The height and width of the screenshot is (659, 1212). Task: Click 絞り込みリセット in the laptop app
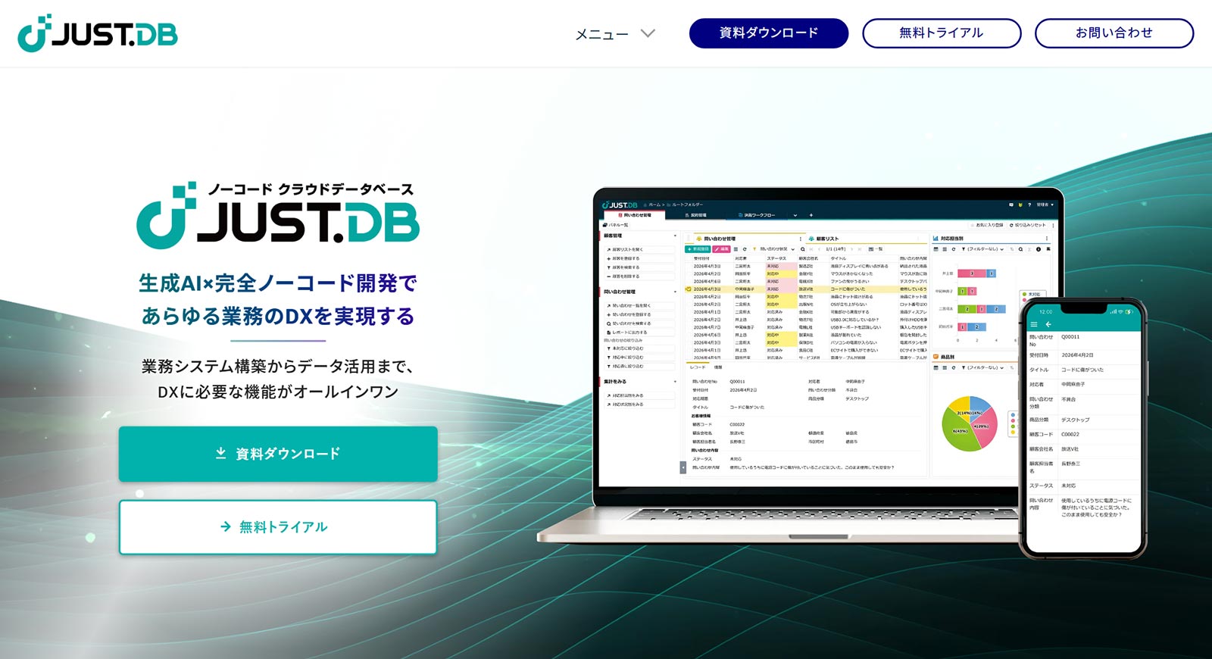tap(1028, 225)
